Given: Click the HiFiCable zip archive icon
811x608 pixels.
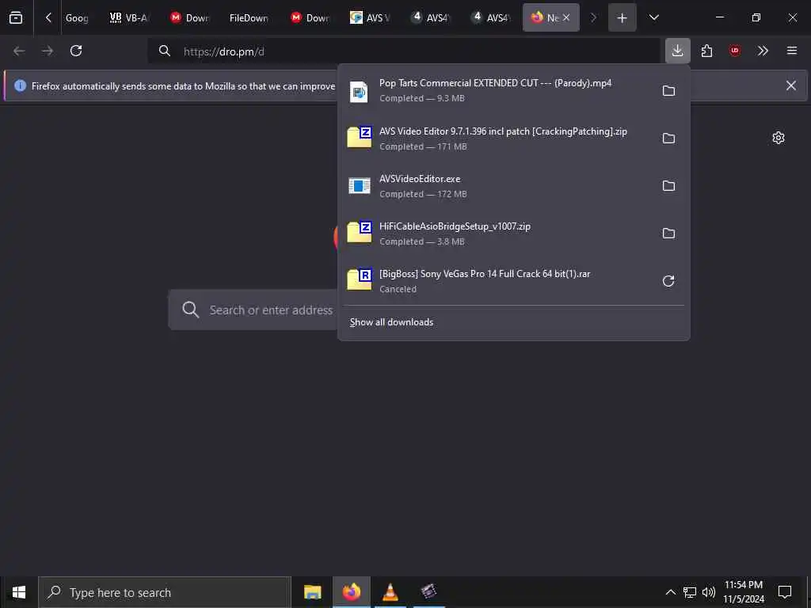Looking at the screenshot, I should [x=359, y=232].
